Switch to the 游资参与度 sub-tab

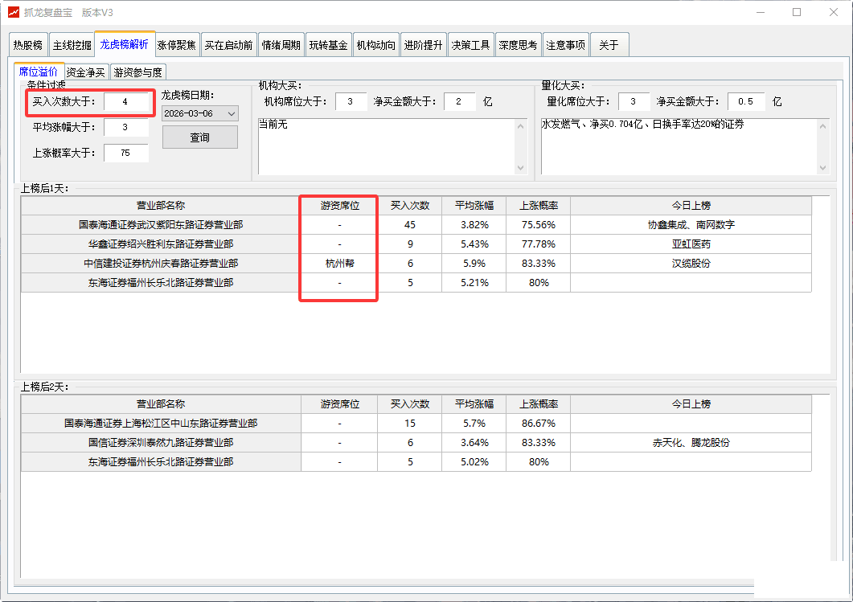click(x=137, y=72)
